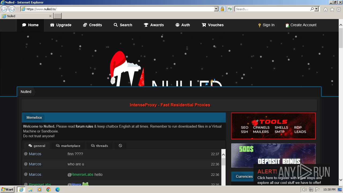Click Marcos username in 'finn ????' message

(x=35, y=154)
